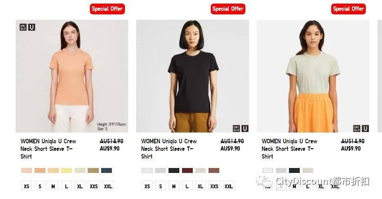This screenshot has height=199, width=382.
Task: Select size M for the second T-shirt
Action: (174, 186)
